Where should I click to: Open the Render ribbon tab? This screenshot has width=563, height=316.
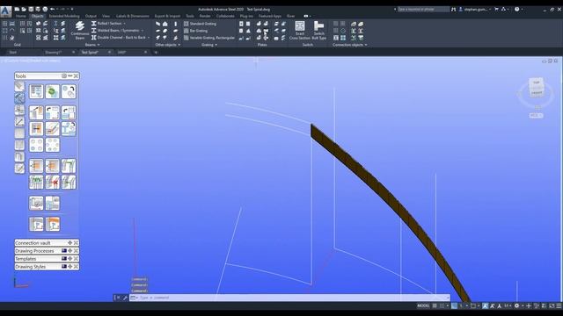(x=205, y=16)
